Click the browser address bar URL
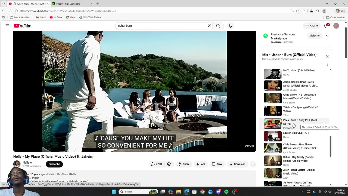Screen dimensions: 348x196 pyautogui.click(x=67, y=11)
